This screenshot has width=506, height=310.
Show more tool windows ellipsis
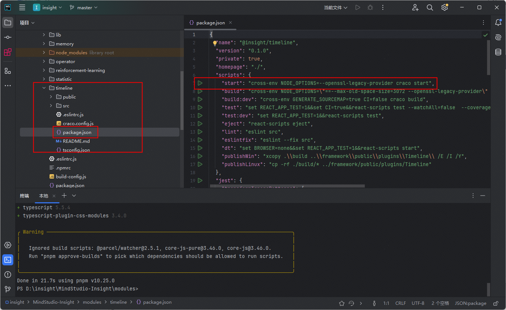[x=7, y=86]
